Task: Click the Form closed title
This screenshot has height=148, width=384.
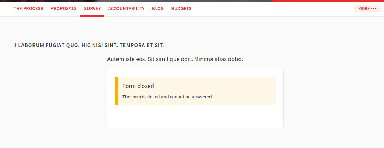Action: pyautogui.click(x=138, y=86)
